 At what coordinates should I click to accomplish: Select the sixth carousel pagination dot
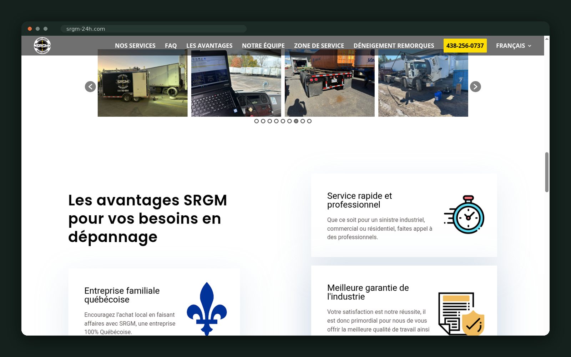coord(289,121)
